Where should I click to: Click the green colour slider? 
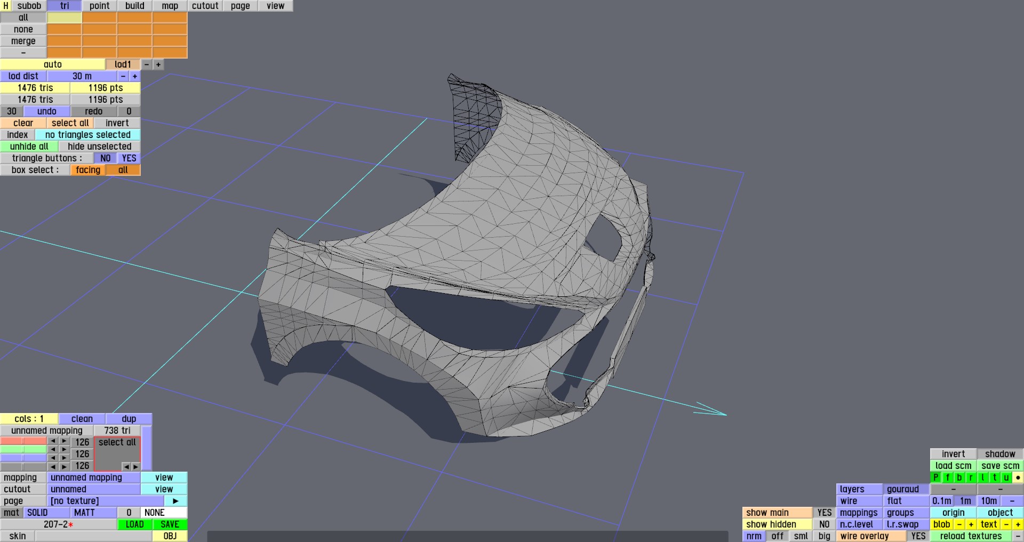pyautogui.click(x=23, y=450)
